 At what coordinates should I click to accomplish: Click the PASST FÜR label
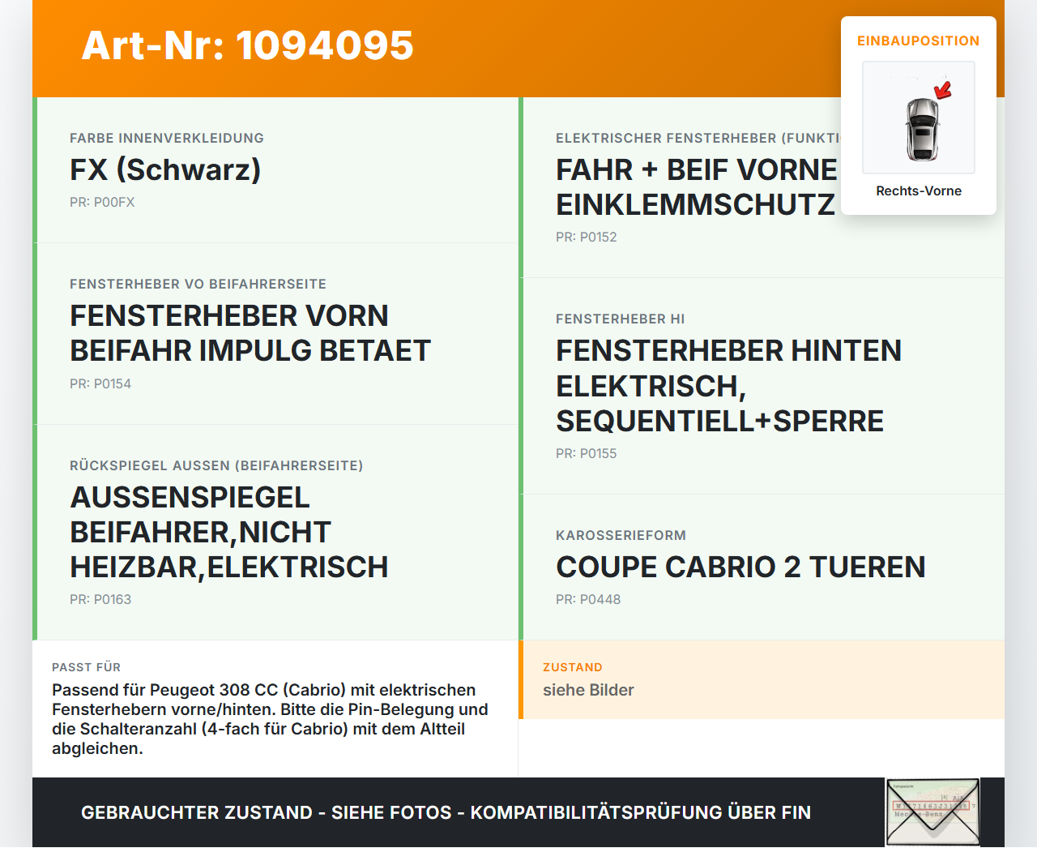[87, 667]
